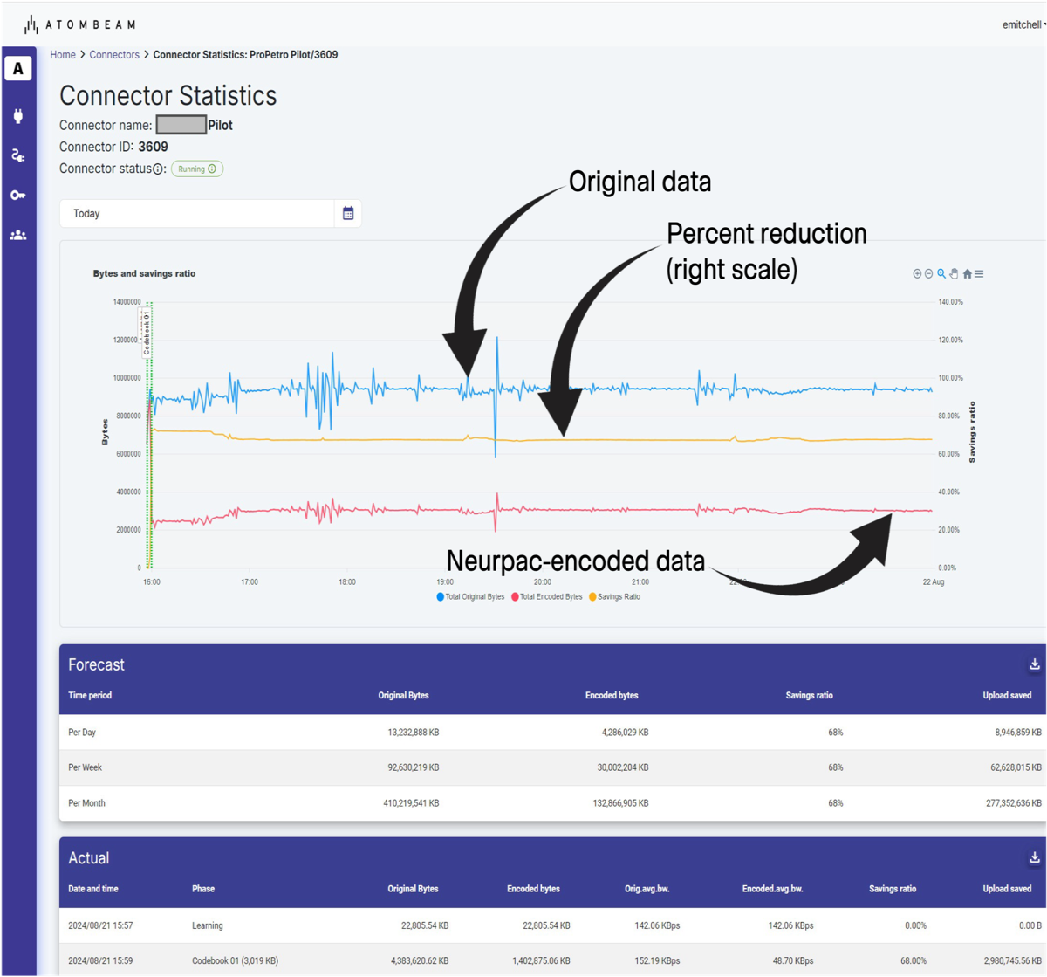This screenshot has width=1047, height=977.
Task: Reset chart zoom with home icon
Action: [967, 274]
